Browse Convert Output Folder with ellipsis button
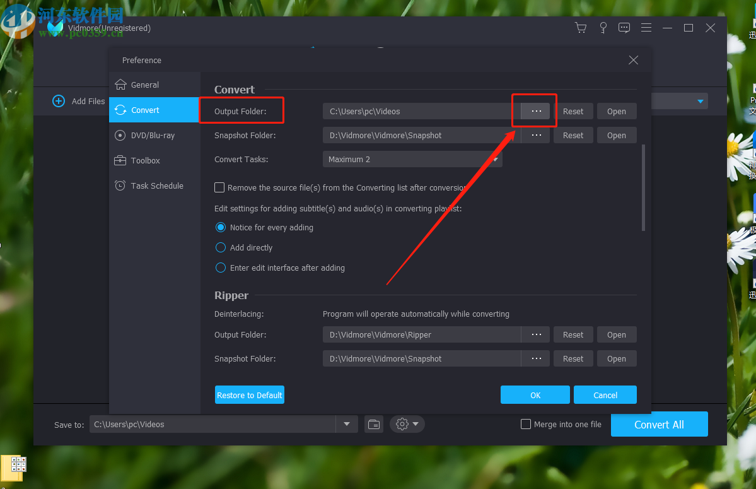This screenshot has height=489, width=756. pyautogui.click(x=536, y=112)
